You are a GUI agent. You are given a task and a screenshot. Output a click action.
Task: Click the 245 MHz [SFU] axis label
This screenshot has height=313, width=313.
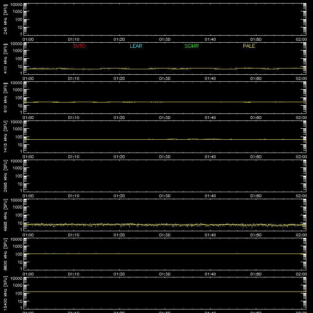tap(5, 19)
